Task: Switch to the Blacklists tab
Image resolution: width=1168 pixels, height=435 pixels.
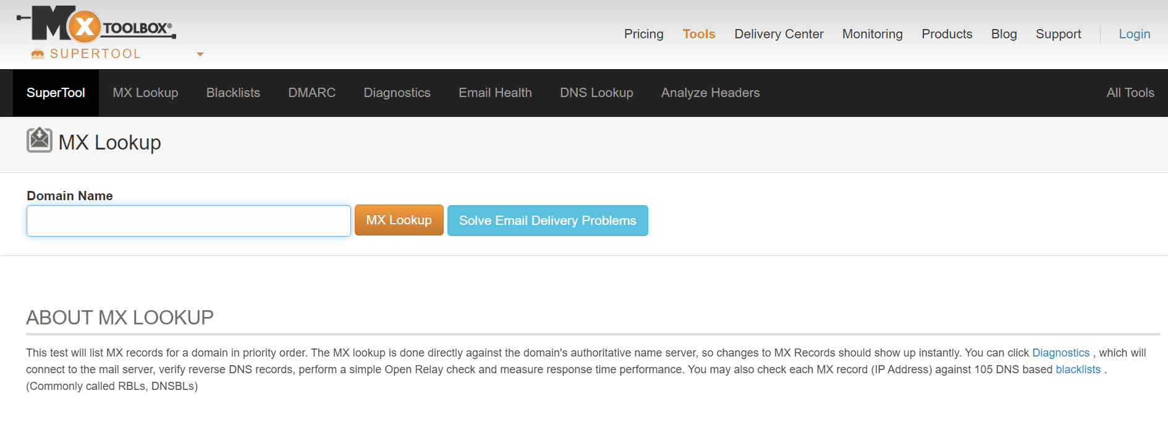Action: point(233,93)
